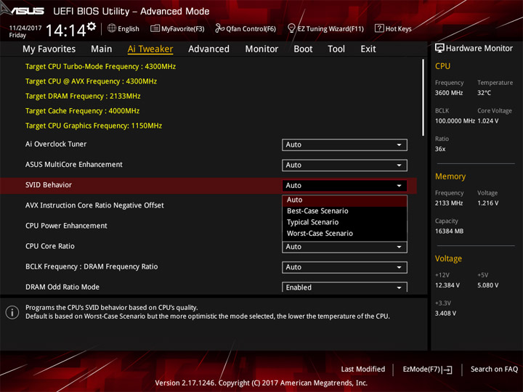Click the EzMode exit arrow icon
This screenshot has width=523, height=392.
click(x=447, y=369)
